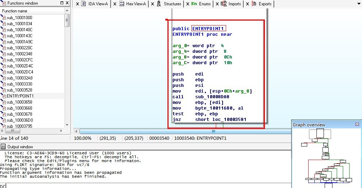This screenshot has width=362, height=188.
Task: Click the function list horizontal scrollbar thumb
Action: (12, 131)
